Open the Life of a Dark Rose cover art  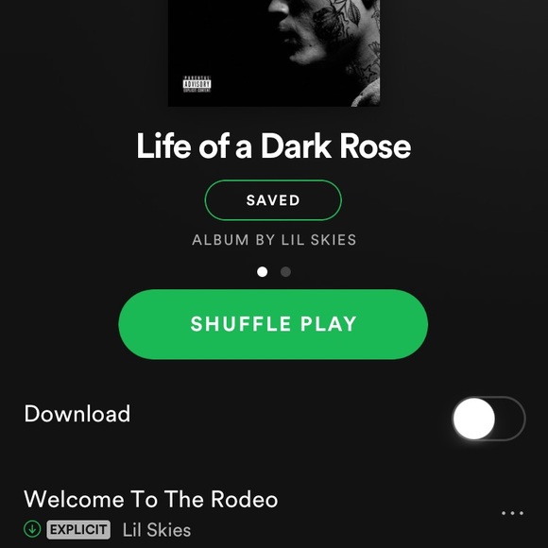(274, 53)
